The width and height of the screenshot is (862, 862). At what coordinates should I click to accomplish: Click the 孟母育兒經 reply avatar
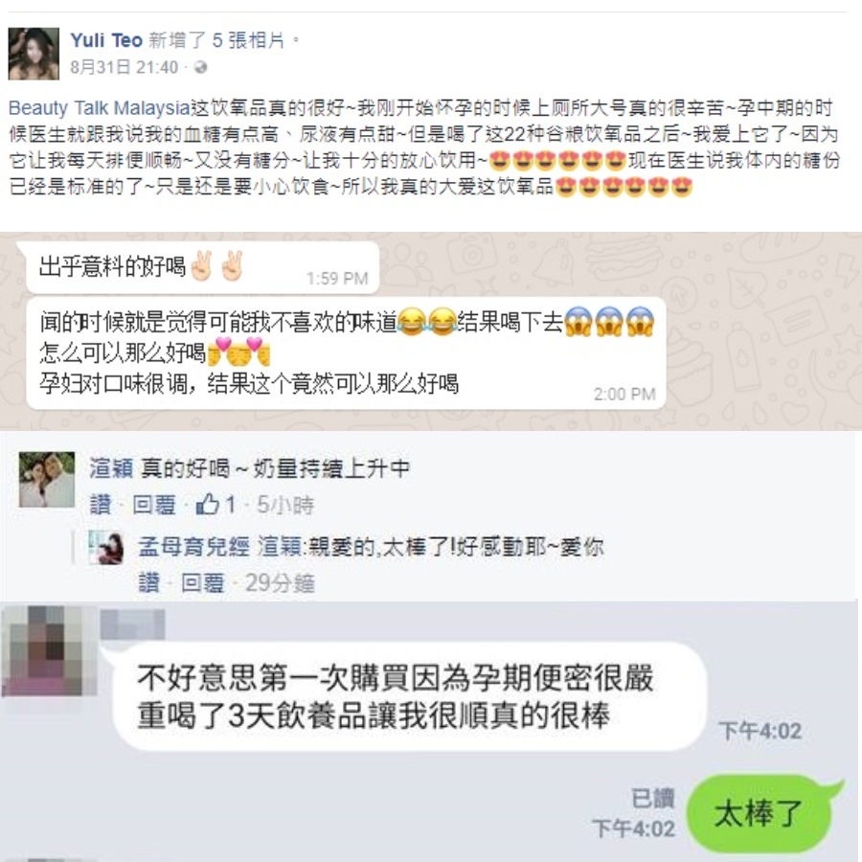point(105,548)
